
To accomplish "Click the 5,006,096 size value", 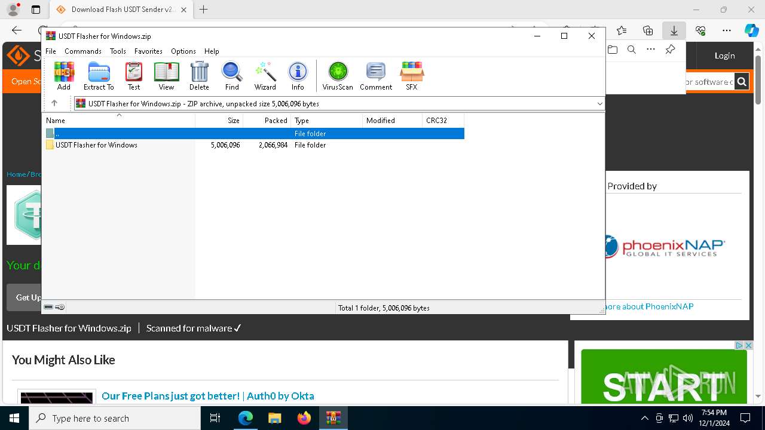I will [x=225, y=145].
